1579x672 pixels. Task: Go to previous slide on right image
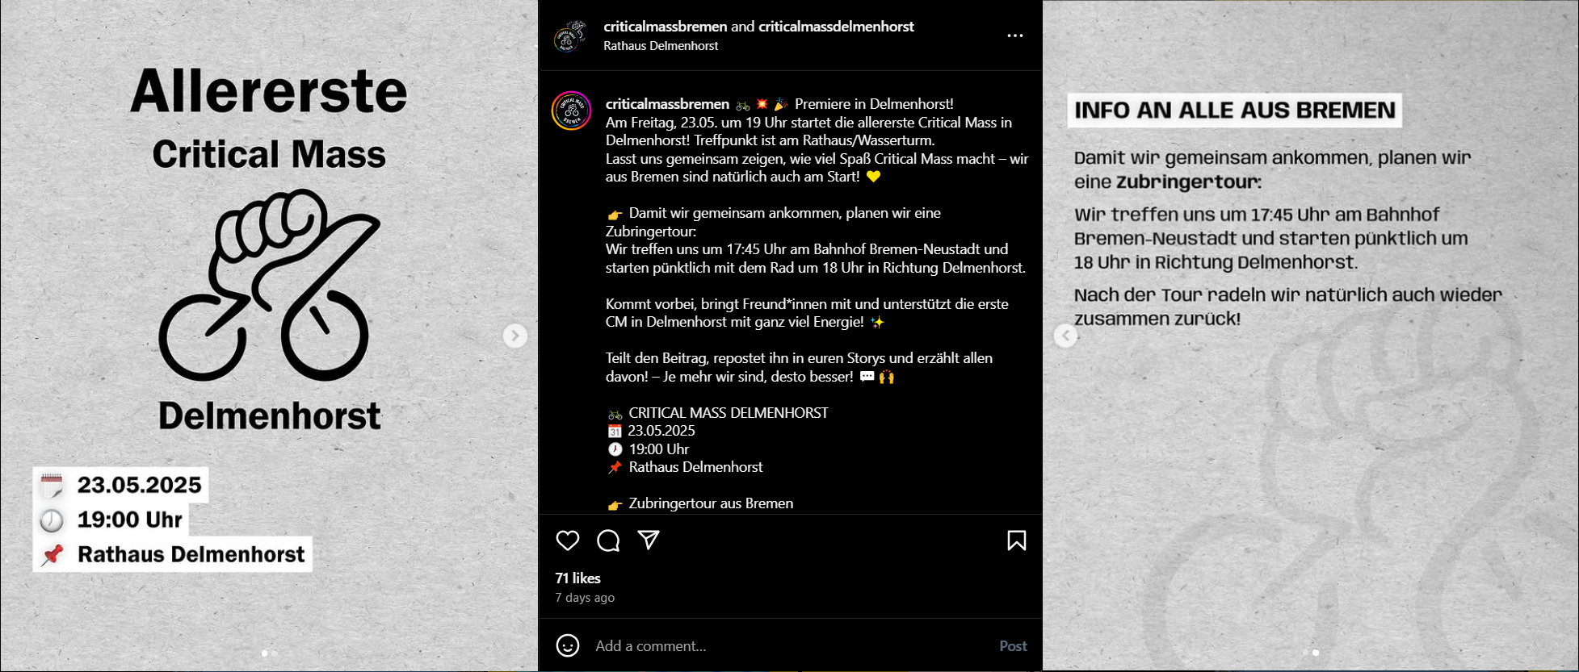pyautogui.click(x=1065, y=336)
